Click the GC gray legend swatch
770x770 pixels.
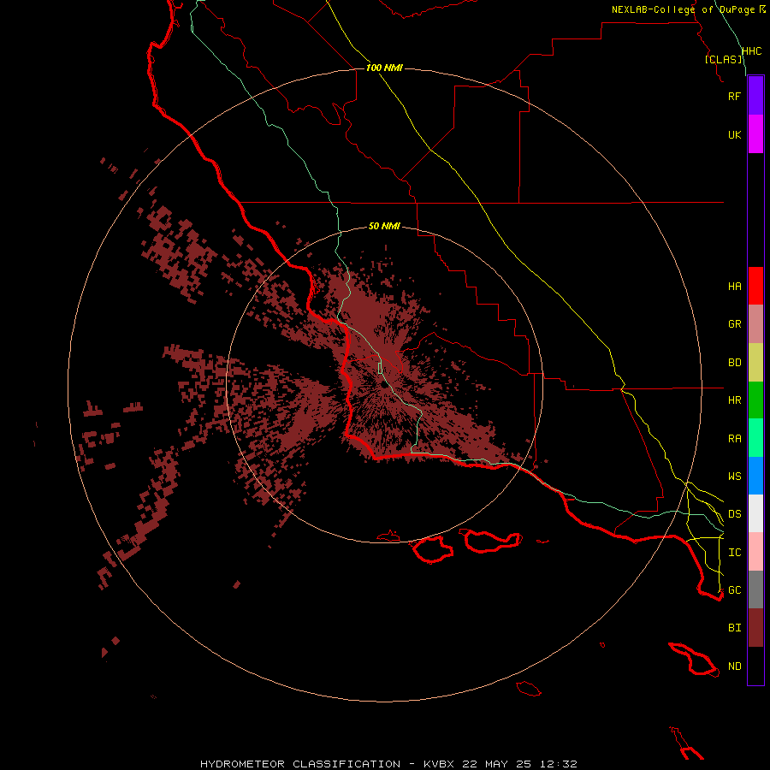click(x=755, y=589)
